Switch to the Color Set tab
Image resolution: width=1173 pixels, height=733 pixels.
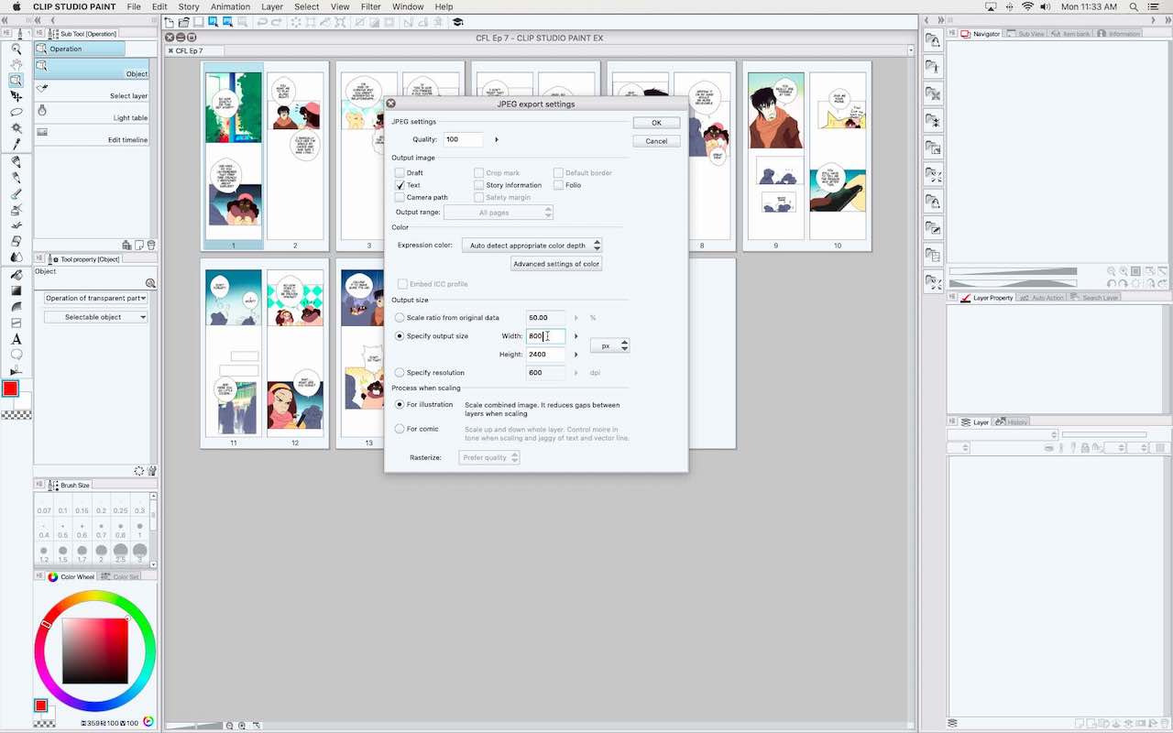coord(126,576)
